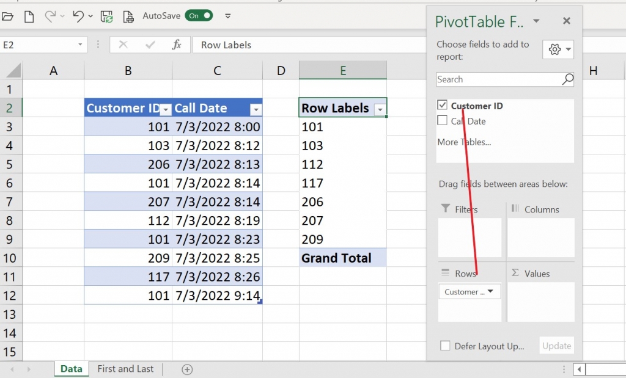Uncheck the Customer ID field
The height and width of the screenshot is (378, 626).
pos(442,104)
